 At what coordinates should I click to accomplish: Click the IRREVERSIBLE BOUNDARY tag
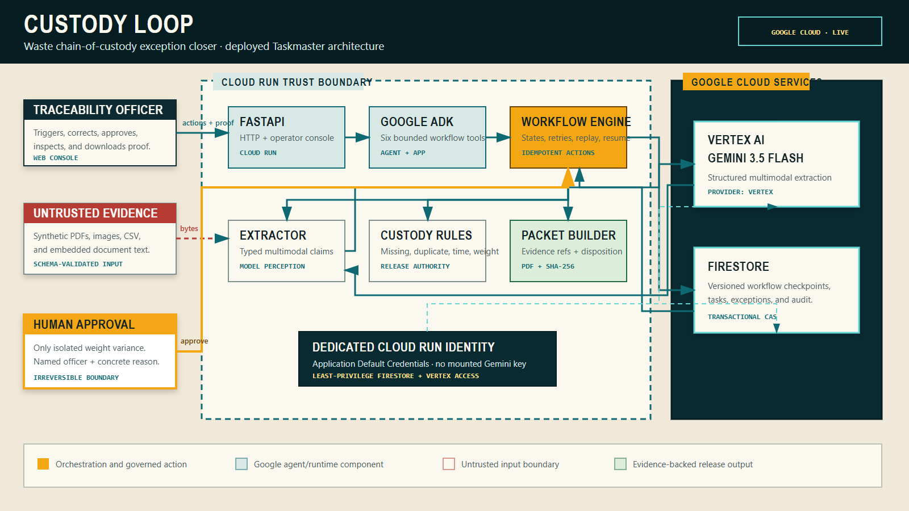pos(76,378)
